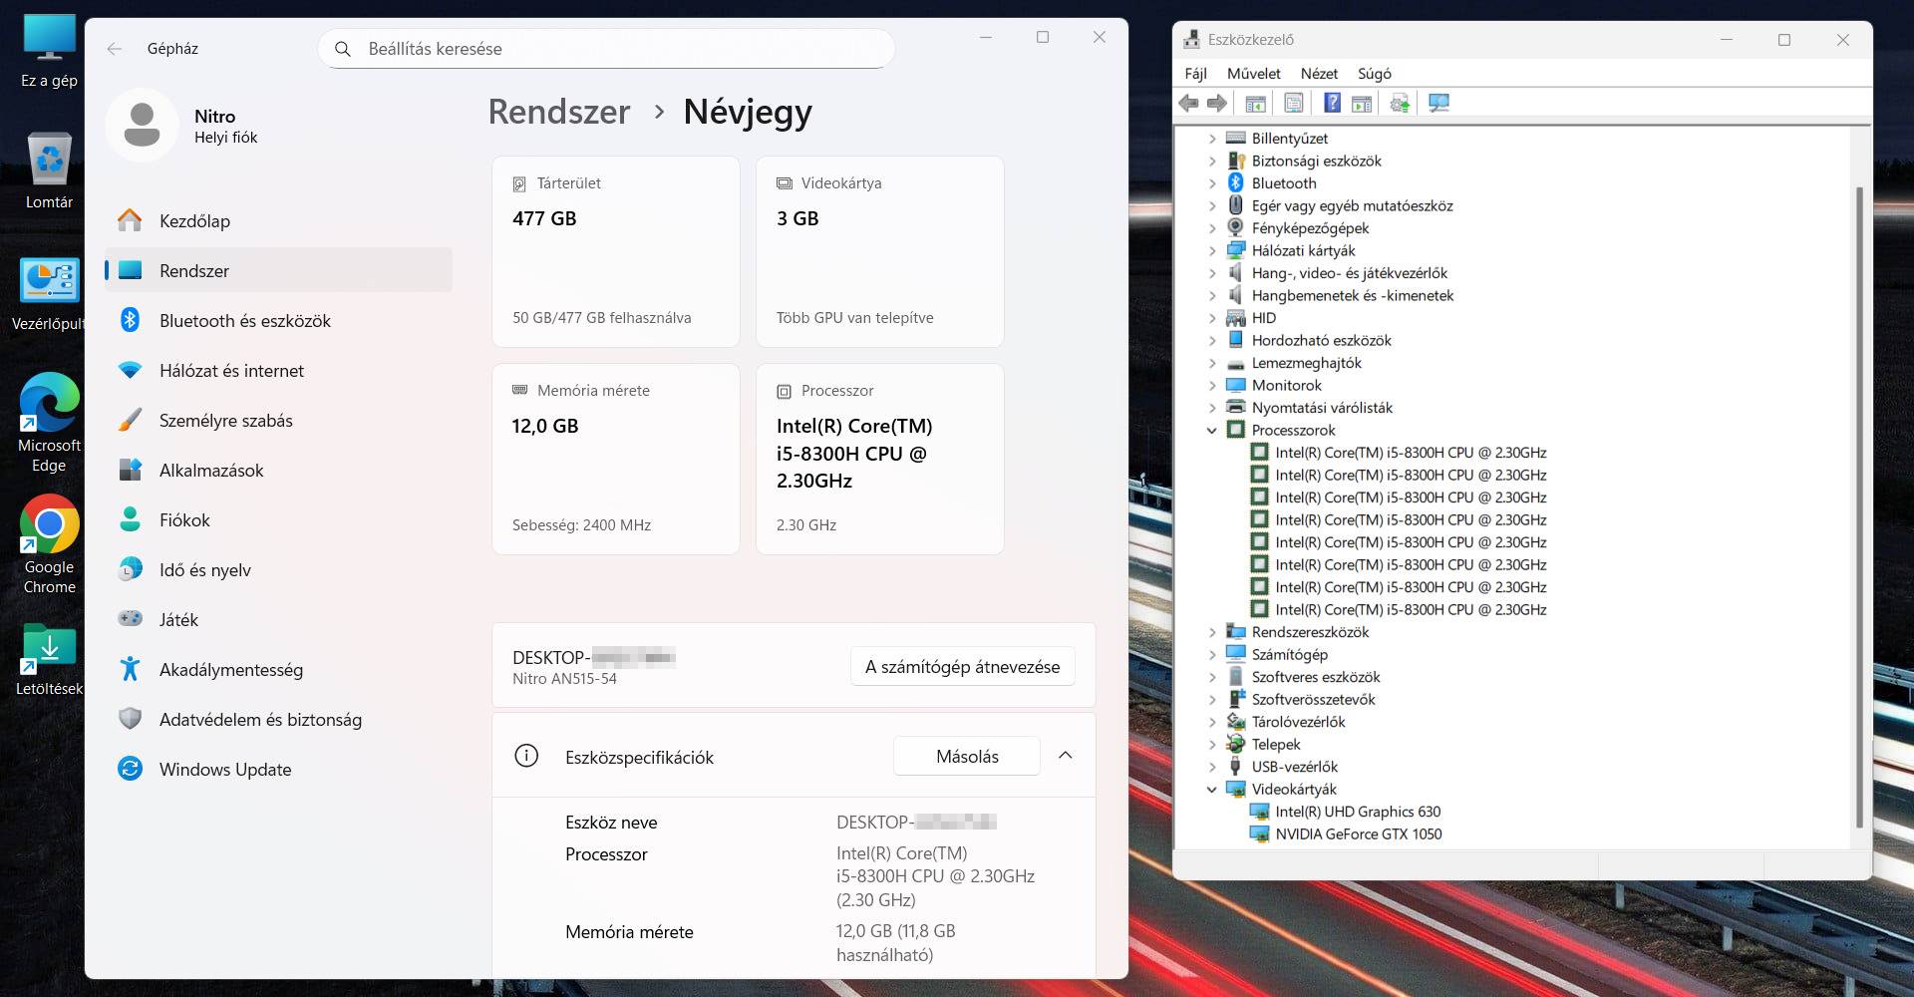
Task: Go to Személyre szabás settings
Action: pos(278,420)
